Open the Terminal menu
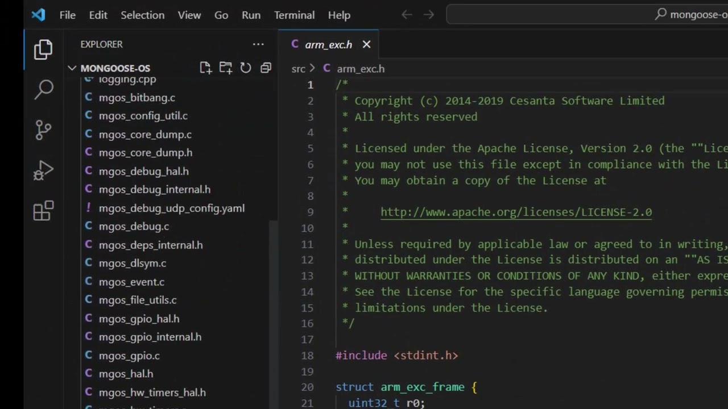Image resolution: width=728 pixels, height=409 pixels. [294, 15]
